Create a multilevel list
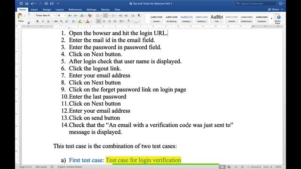Viewport: 301px width, 169px height. click(113, 15)
